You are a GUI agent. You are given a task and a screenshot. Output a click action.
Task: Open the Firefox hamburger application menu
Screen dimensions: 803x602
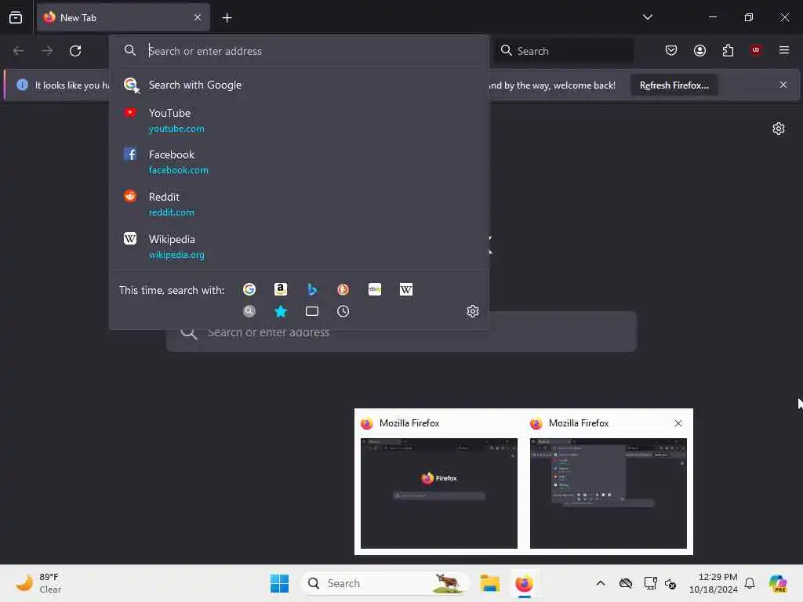pos(784,50)
